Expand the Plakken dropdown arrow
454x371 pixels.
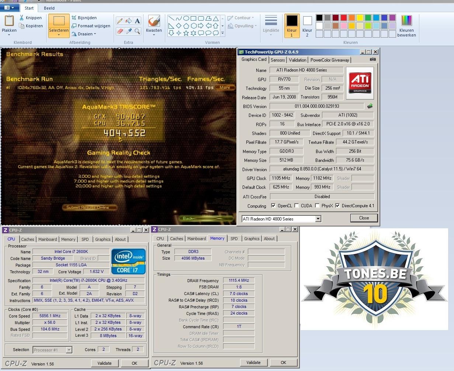pyautogui.click(x=9, y=35)
